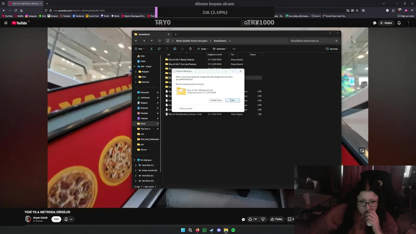
Task: Open YouTube notifications bell in header
Action: [399, 23]
